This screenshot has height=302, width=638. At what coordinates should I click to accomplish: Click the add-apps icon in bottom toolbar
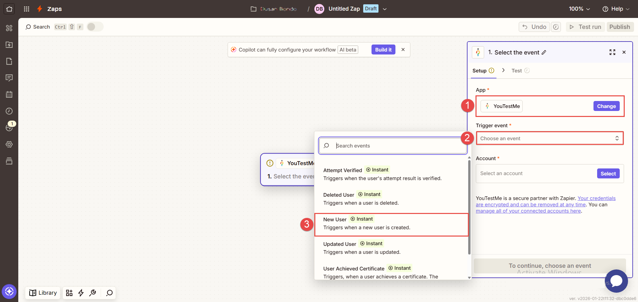69,293
